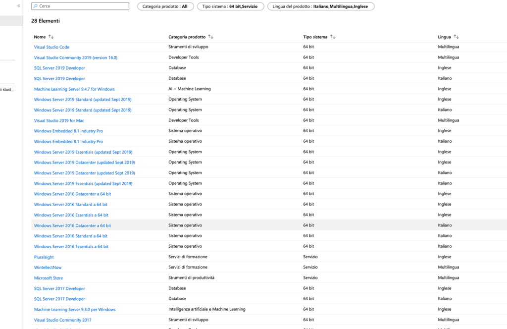The width and height of the screenshot is (507, 329).
Task: Open Visual Studio Community 2017 link
Action: click(63, 320)
